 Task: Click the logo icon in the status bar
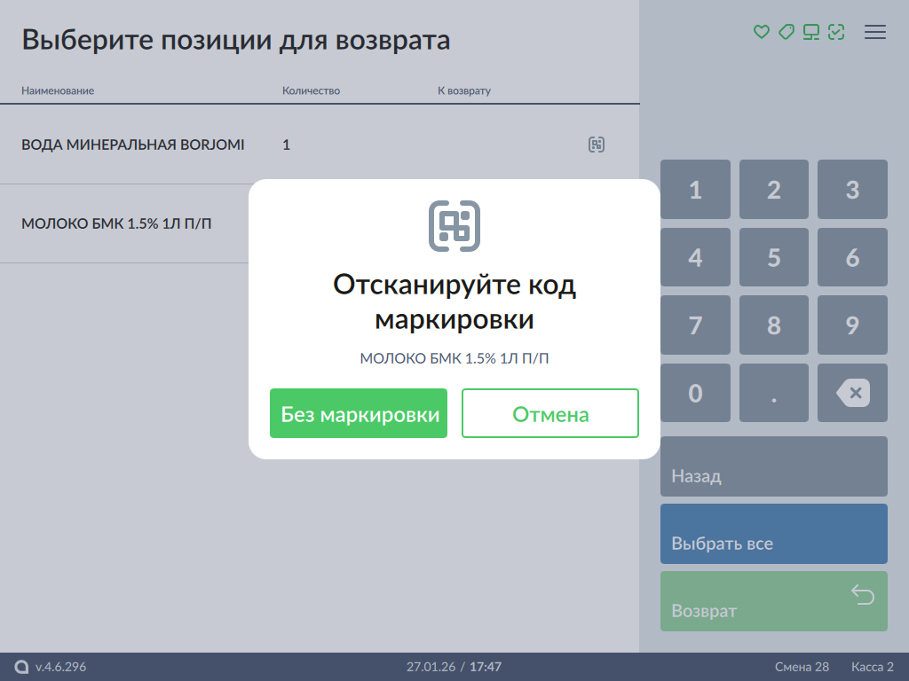click(x=22, y=667)
